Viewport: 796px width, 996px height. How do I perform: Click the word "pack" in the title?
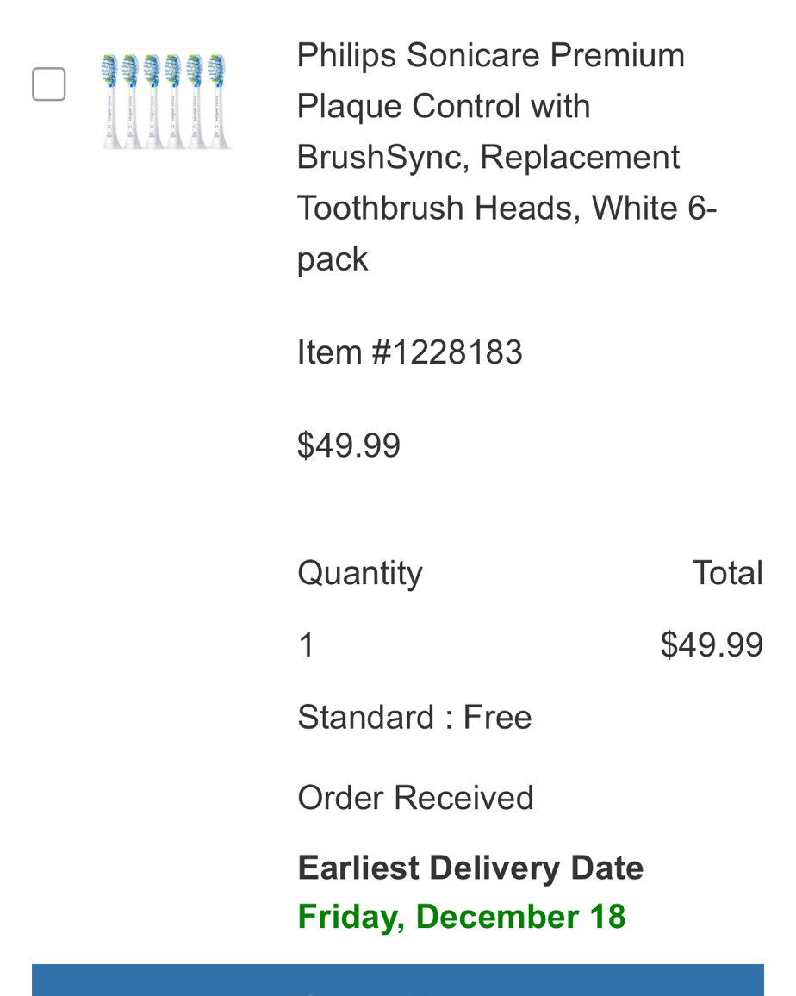(x=333, y=260)
